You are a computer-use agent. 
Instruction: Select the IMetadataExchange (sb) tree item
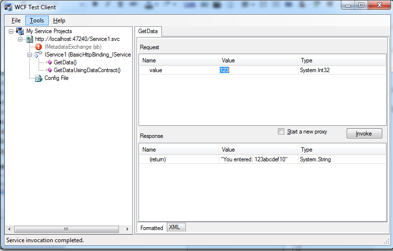coord(73,47)
